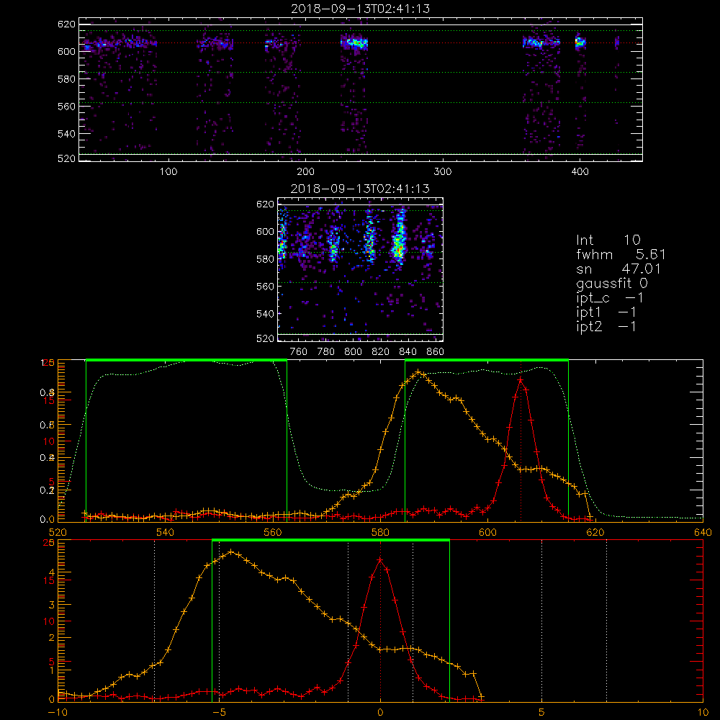The height and width of the screenshot is (720, 720).
Task: Click the 620 label on top image y-axis
Action: point(66,24)
